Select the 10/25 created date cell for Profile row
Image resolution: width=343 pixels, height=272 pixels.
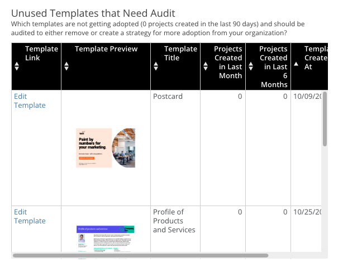(x=306, y=229)
